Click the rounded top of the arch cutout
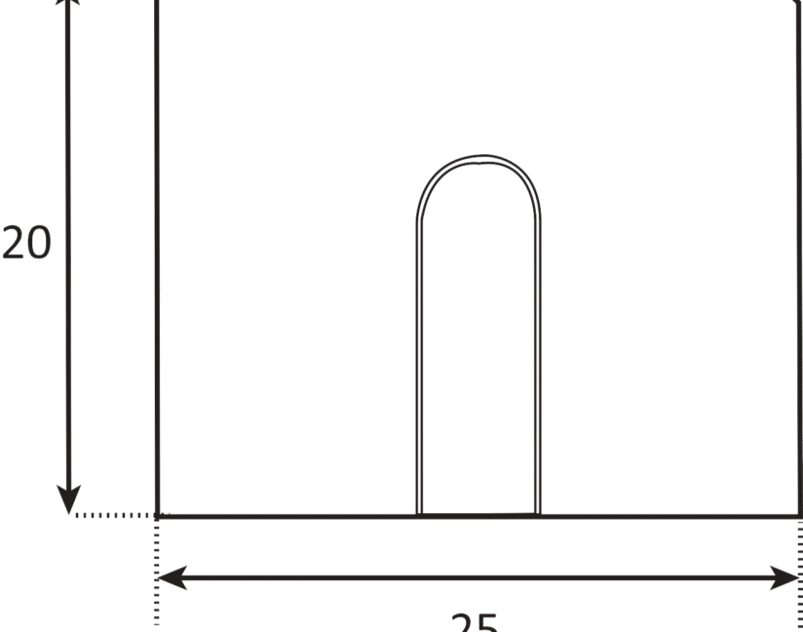 coord(478,157)
